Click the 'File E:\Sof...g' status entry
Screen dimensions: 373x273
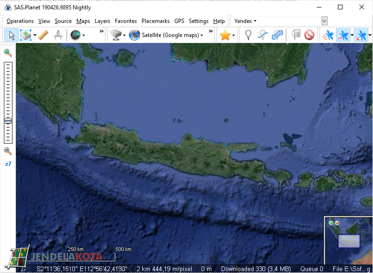(351, 269)
